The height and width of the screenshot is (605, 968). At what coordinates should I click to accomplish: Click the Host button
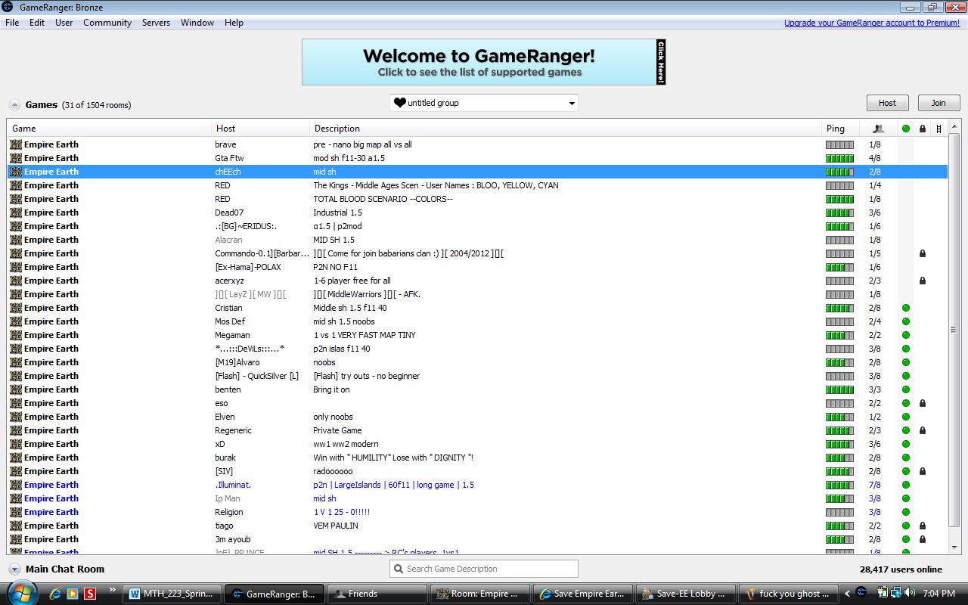(887, 103)
